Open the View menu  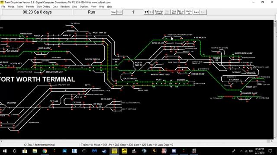click(x=94, y=7)
